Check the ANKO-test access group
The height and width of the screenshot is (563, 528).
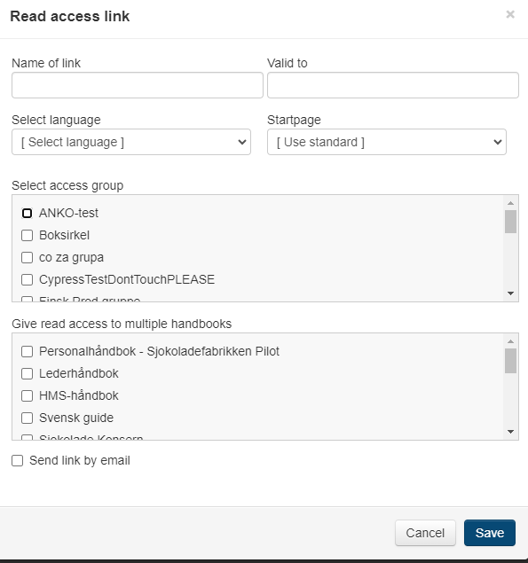point(27,214)
